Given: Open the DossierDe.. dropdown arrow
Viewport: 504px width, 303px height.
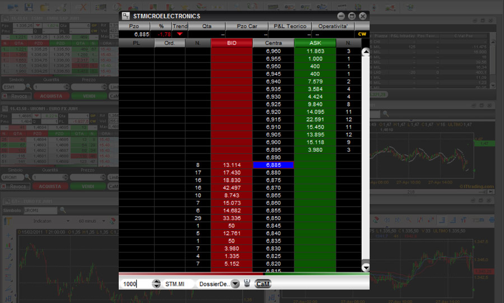Looking at the screenshot, I should (x=235, y=284).
